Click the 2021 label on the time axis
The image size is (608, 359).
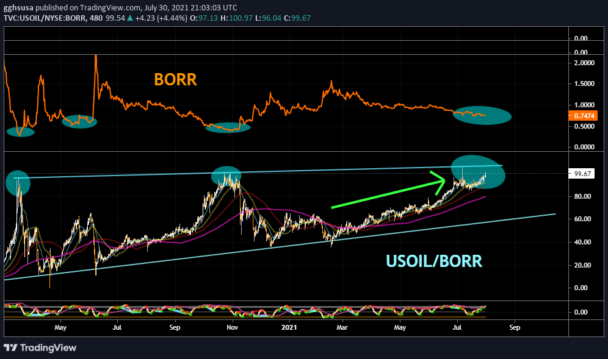289,328
